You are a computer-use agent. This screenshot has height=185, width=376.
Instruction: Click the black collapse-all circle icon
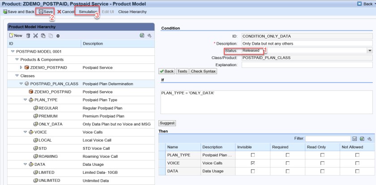tap(58, 35)
